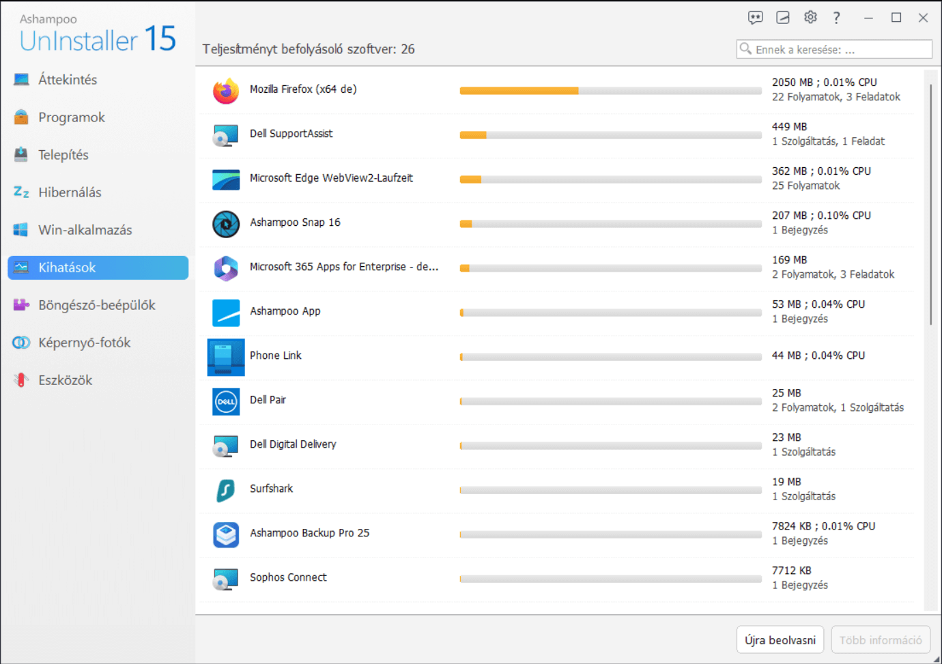
Task: Click the Mozilla Firefox app icon
Action: point(226,91)
